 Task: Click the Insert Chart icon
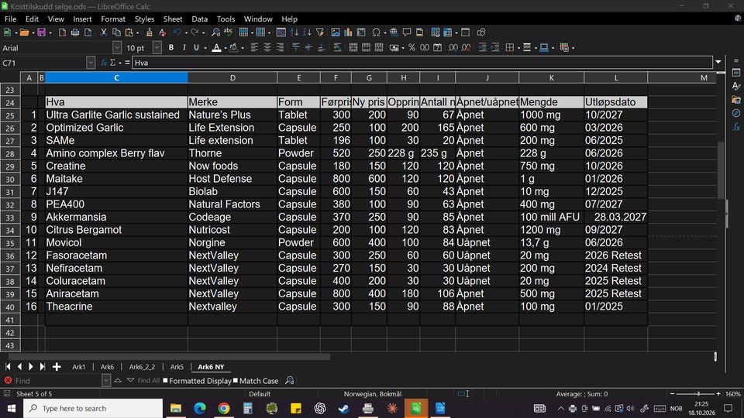(x=348, y=33)
